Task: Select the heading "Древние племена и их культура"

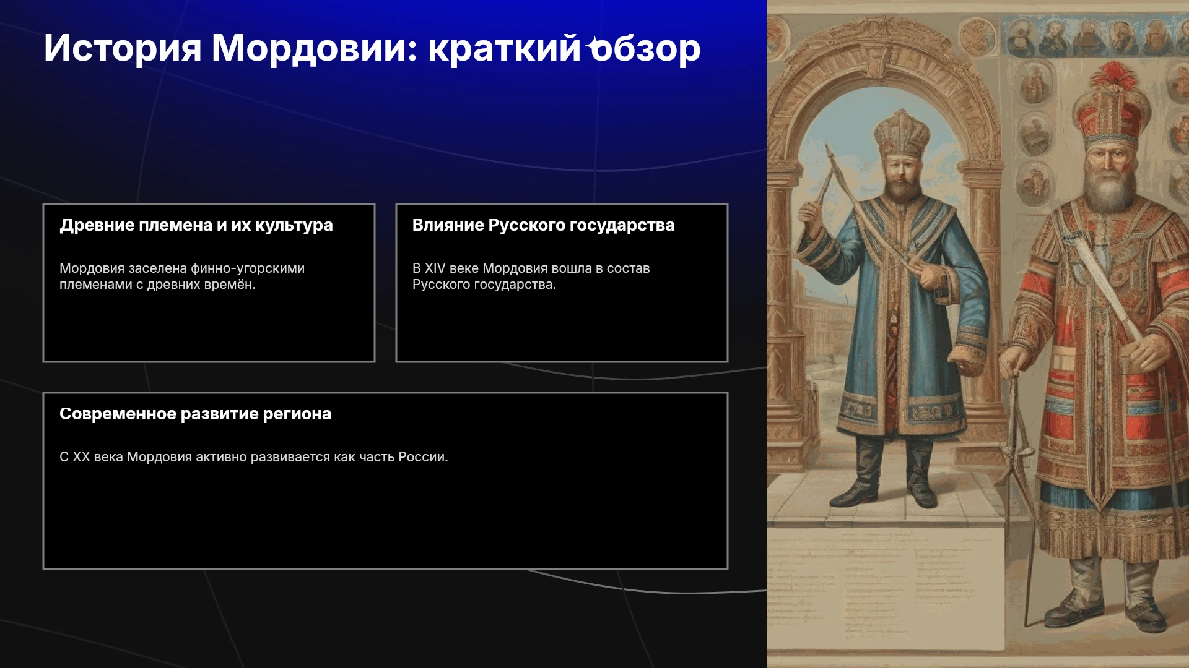Action: [196, 225]
